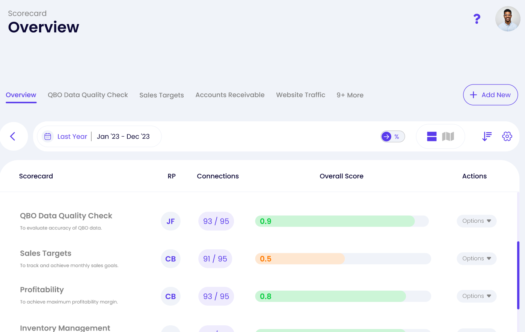Open the user profile avatar

tap(508, 19)
